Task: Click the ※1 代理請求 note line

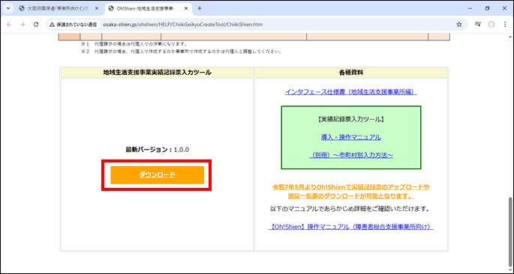Action: pos(134,44)
